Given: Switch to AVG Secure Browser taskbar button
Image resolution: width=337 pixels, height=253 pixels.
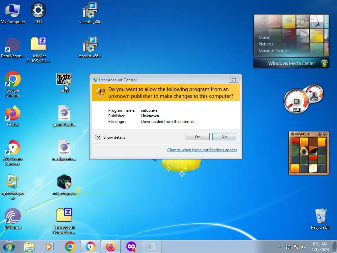Looking at the screenshot, I should pyautogui.click(x=90, y=246).
